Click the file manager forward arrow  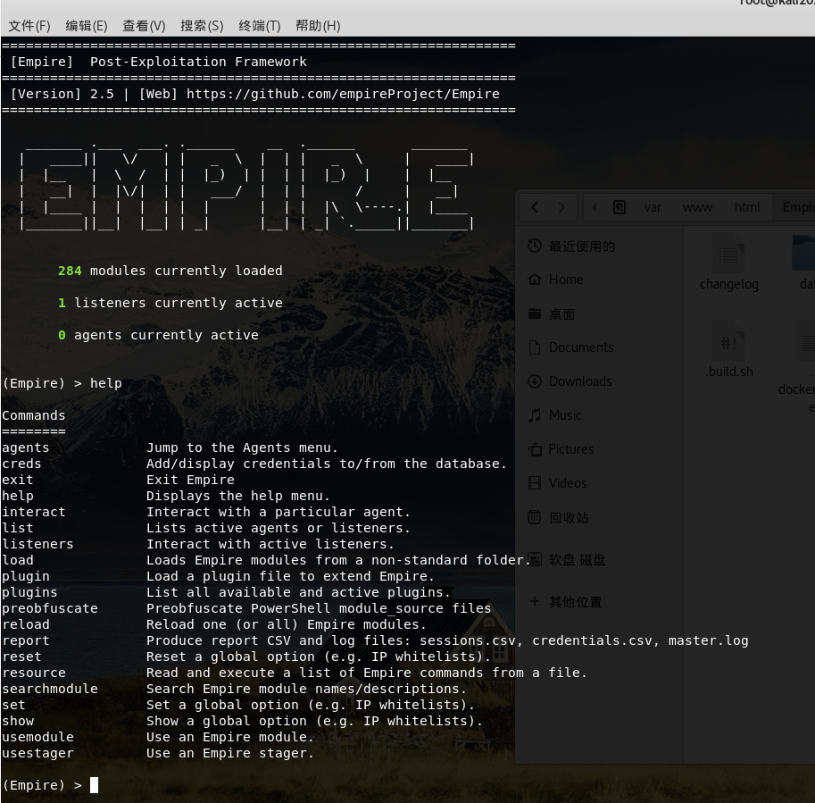click(x=561, y=207)
